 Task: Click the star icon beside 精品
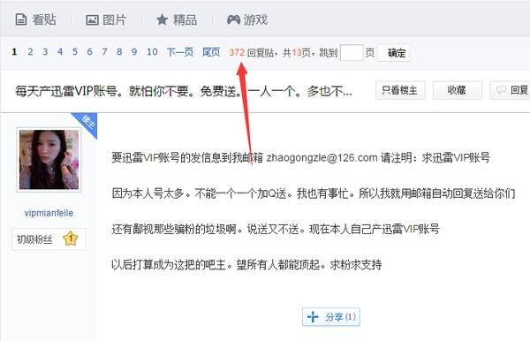click(163, 20)
